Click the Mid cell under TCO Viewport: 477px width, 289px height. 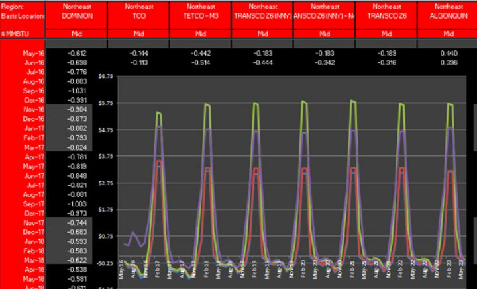138,34
